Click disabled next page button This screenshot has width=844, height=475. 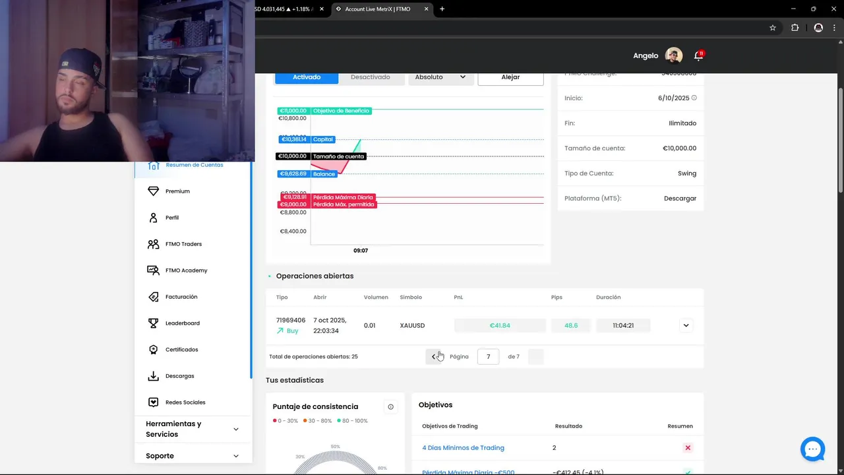click(536, 357)
